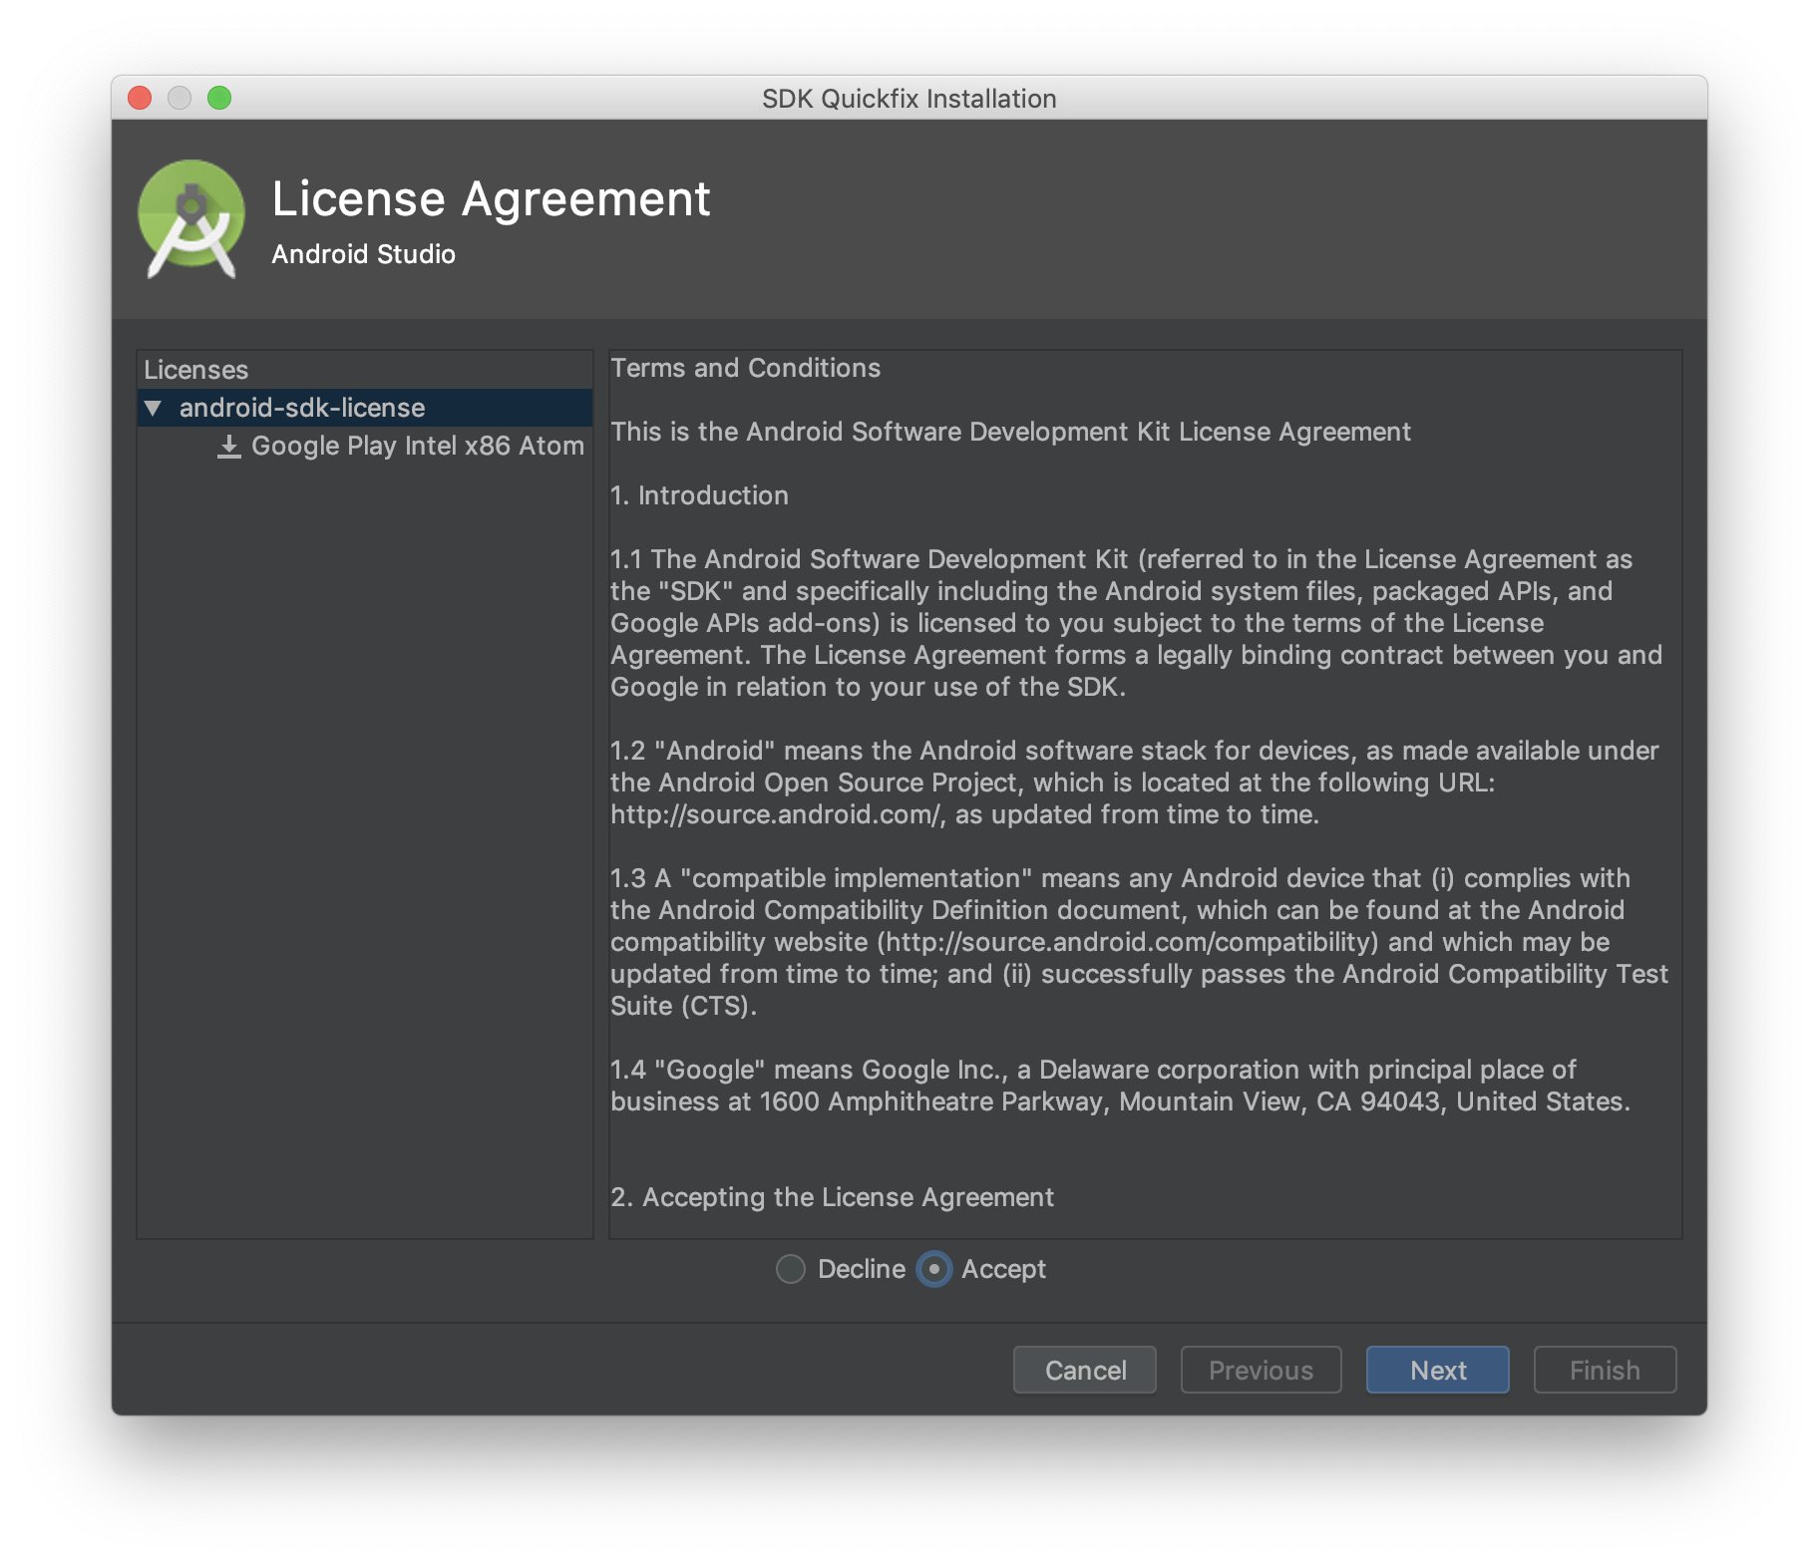Click the 'Android Studio' subtitle text
The height and width of the screenshot is (1563, 1819).
tap(363, 254)
